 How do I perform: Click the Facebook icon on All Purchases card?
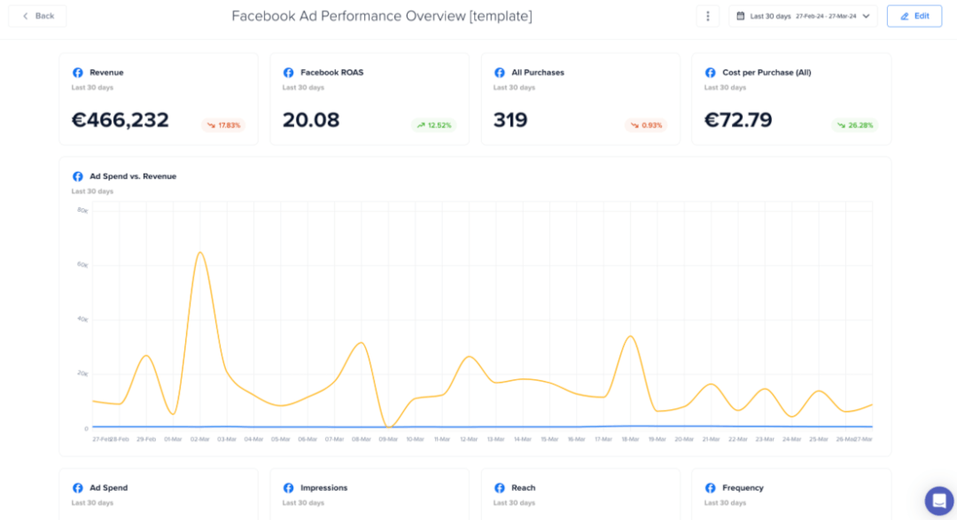tap(499, 73)
